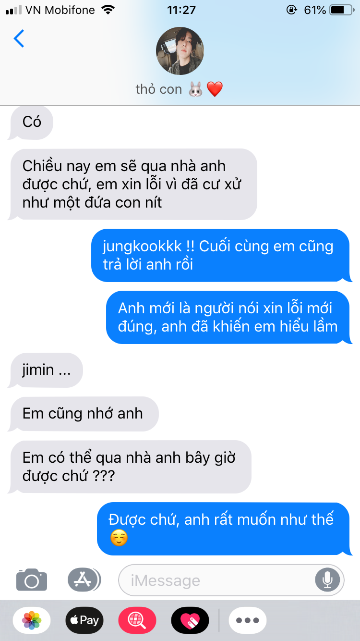Tap the contact profile picture

(180, 51)
